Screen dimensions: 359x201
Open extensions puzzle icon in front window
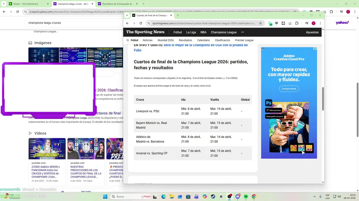pyautogui.click(x=297, y=23)
